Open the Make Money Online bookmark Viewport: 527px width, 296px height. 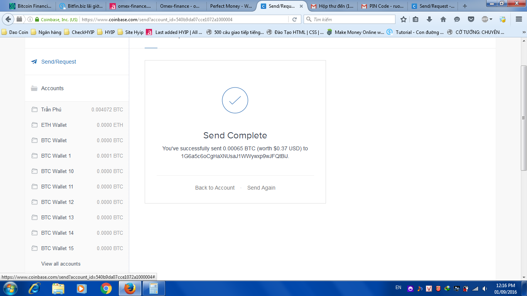pos(355,32)
